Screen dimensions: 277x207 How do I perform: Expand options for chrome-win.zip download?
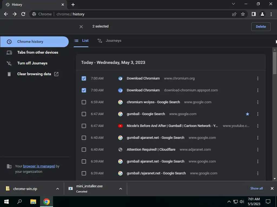click(58, 189)
